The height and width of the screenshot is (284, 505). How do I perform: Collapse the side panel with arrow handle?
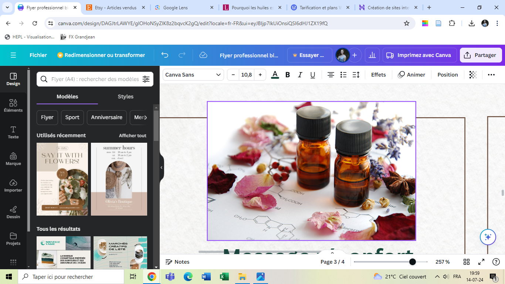[162, 168]
